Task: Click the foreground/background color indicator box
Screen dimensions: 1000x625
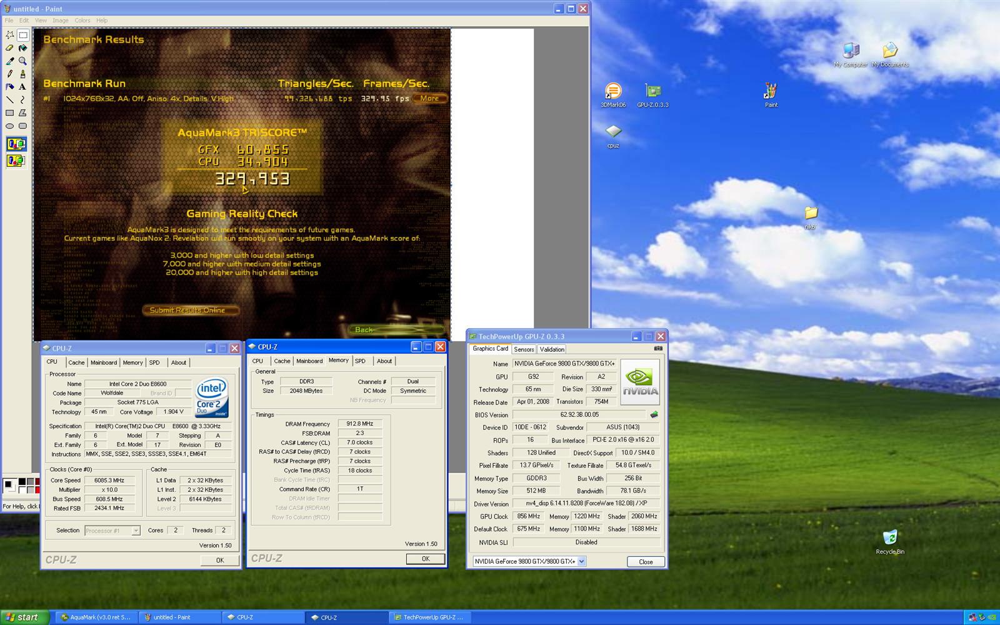Action: point(10,486)
